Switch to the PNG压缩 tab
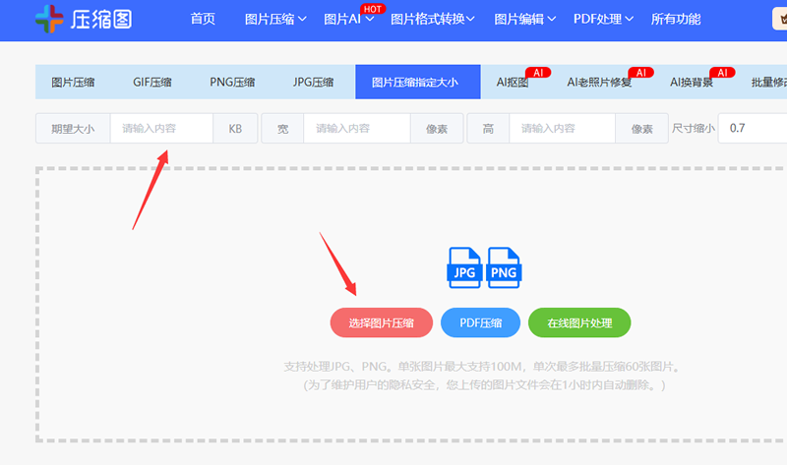The height and width of the screenshot is (465, 787). click(232, 83)
